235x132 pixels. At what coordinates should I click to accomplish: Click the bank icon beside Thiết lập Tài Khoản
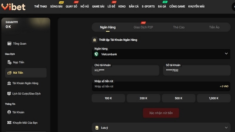(95, 40)
